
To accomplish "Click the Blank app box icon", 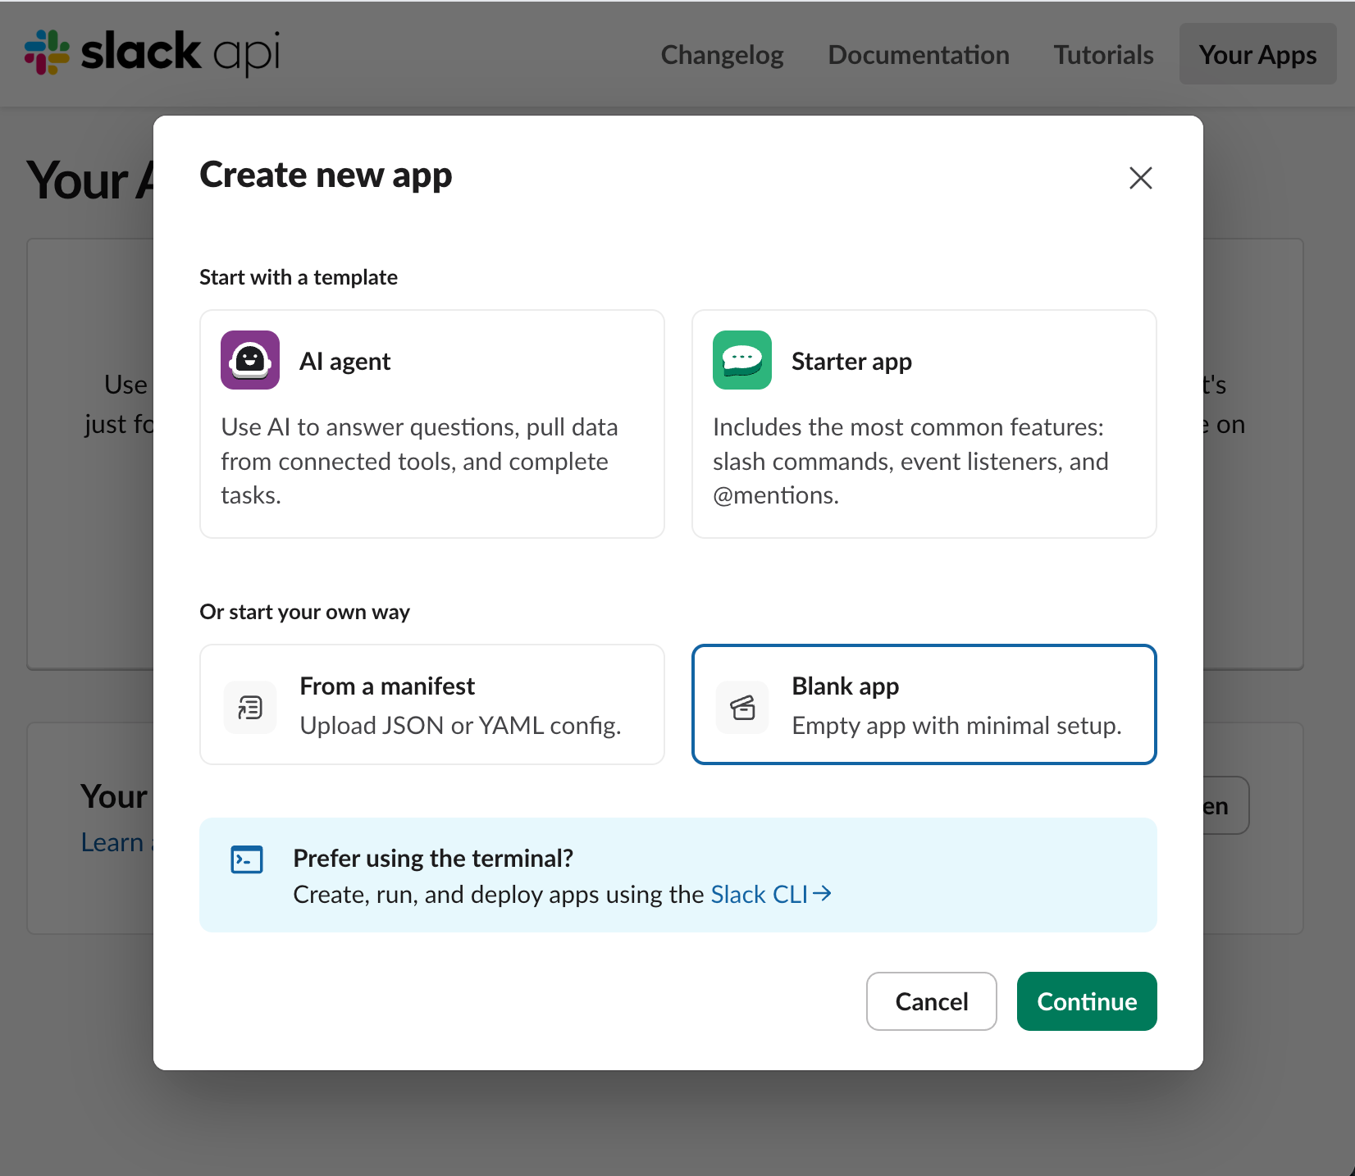I will 742,707.
